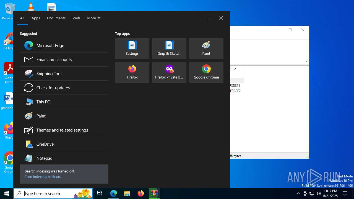Screen dimensions: 354x199
Task: Open Firefox Private Browsing tile
Action: [169, 72]
